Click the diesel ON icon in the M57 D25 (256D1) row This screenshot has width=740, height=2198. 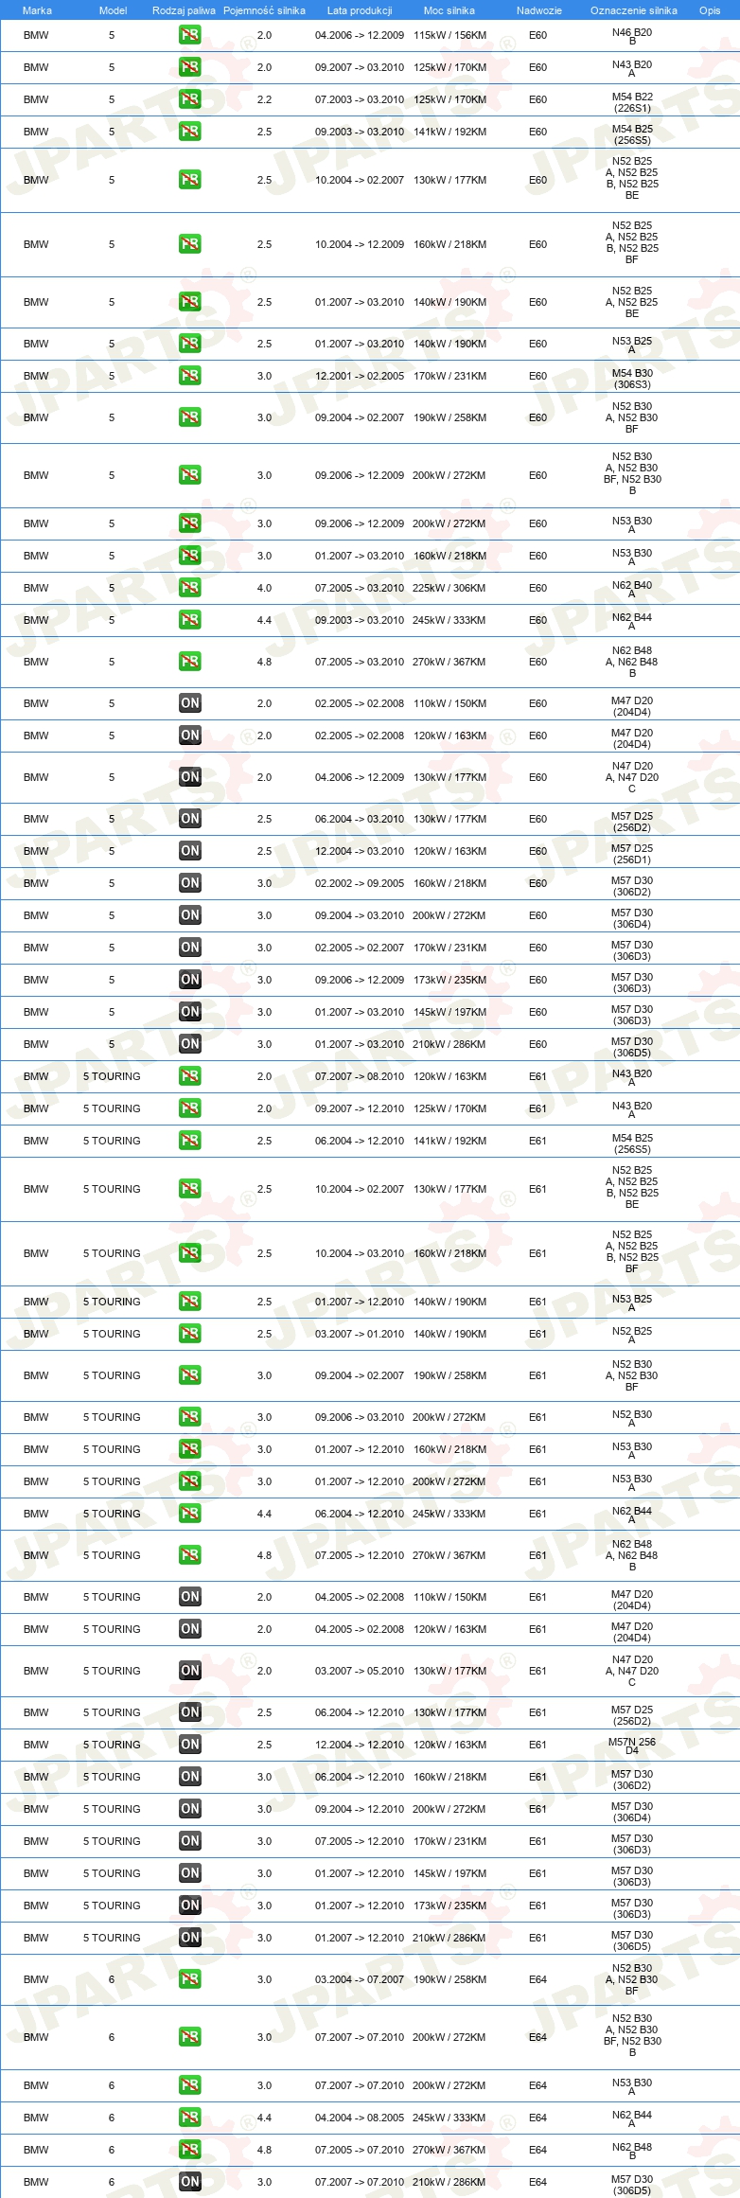(x=189, y=851)
